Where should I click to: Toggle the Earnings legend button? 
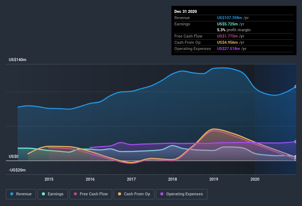53,194
